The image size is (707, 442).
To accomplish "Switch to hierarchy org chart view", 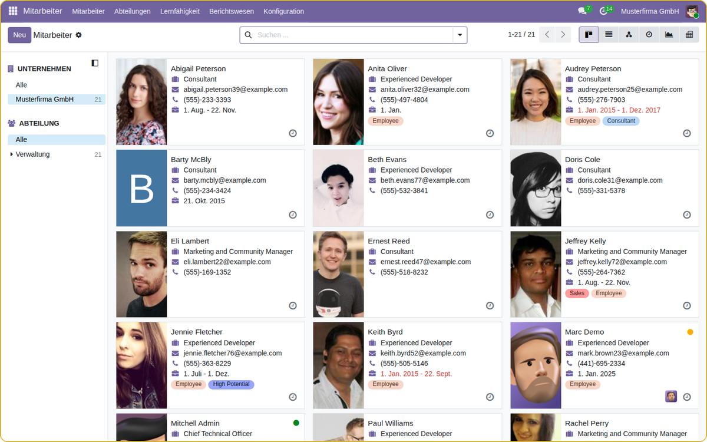I will click(629, 35).
